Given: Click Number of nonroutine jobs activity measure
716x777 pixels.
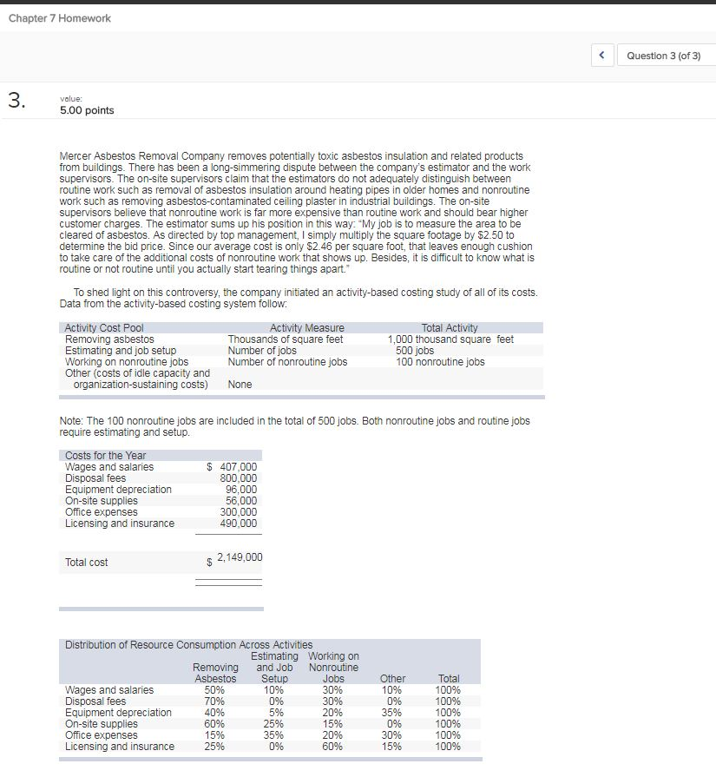Looking at the screenshot, I should click(287, 362).
